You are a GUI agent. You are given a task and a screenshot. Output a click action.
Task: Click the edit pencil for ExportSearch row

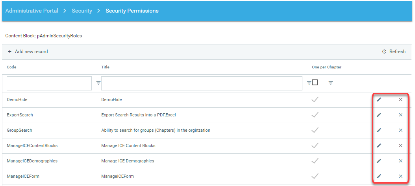379,115
